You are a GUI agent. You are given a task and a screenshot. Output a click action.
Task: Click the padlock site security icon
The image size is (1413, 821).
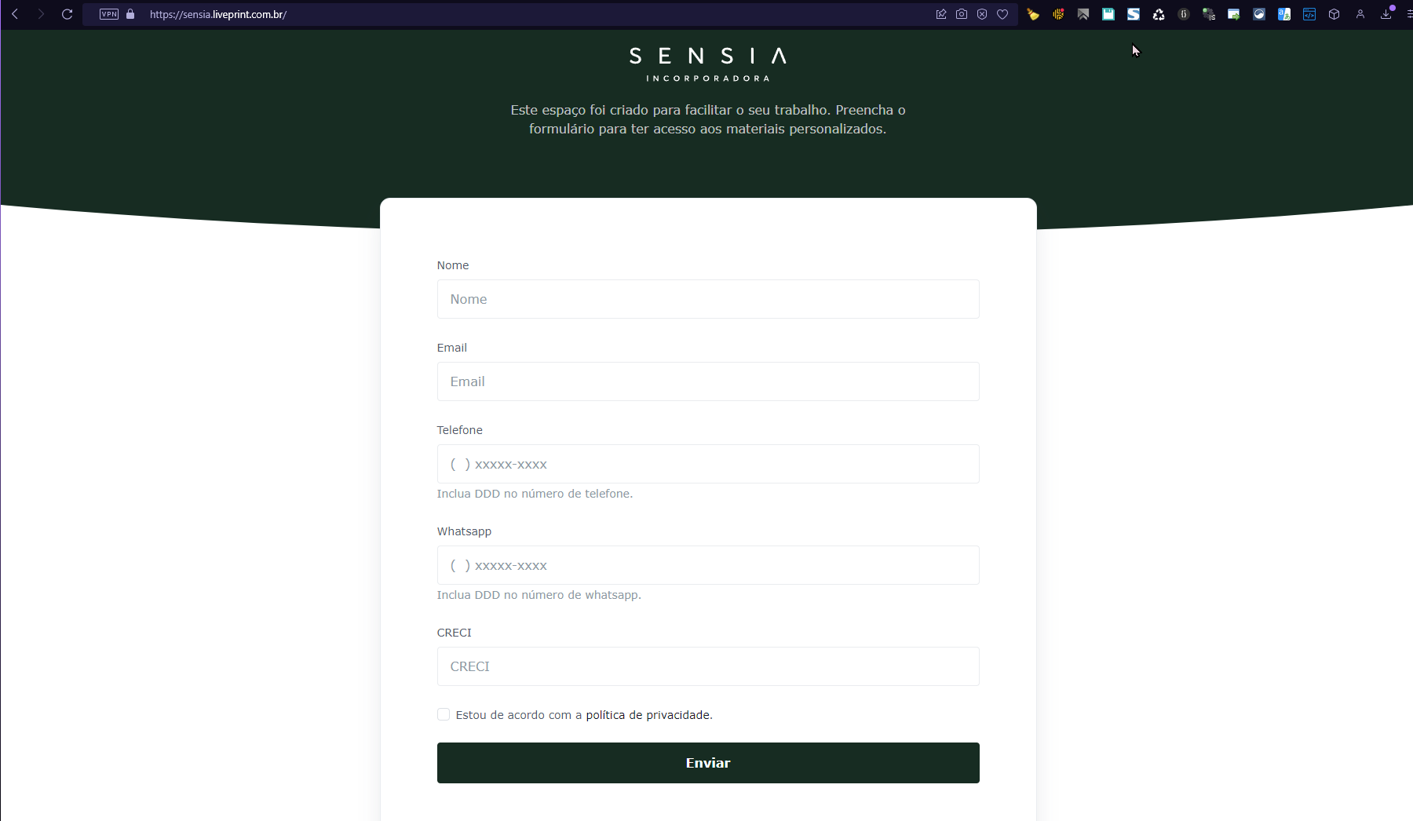click(x=130, y=14)
